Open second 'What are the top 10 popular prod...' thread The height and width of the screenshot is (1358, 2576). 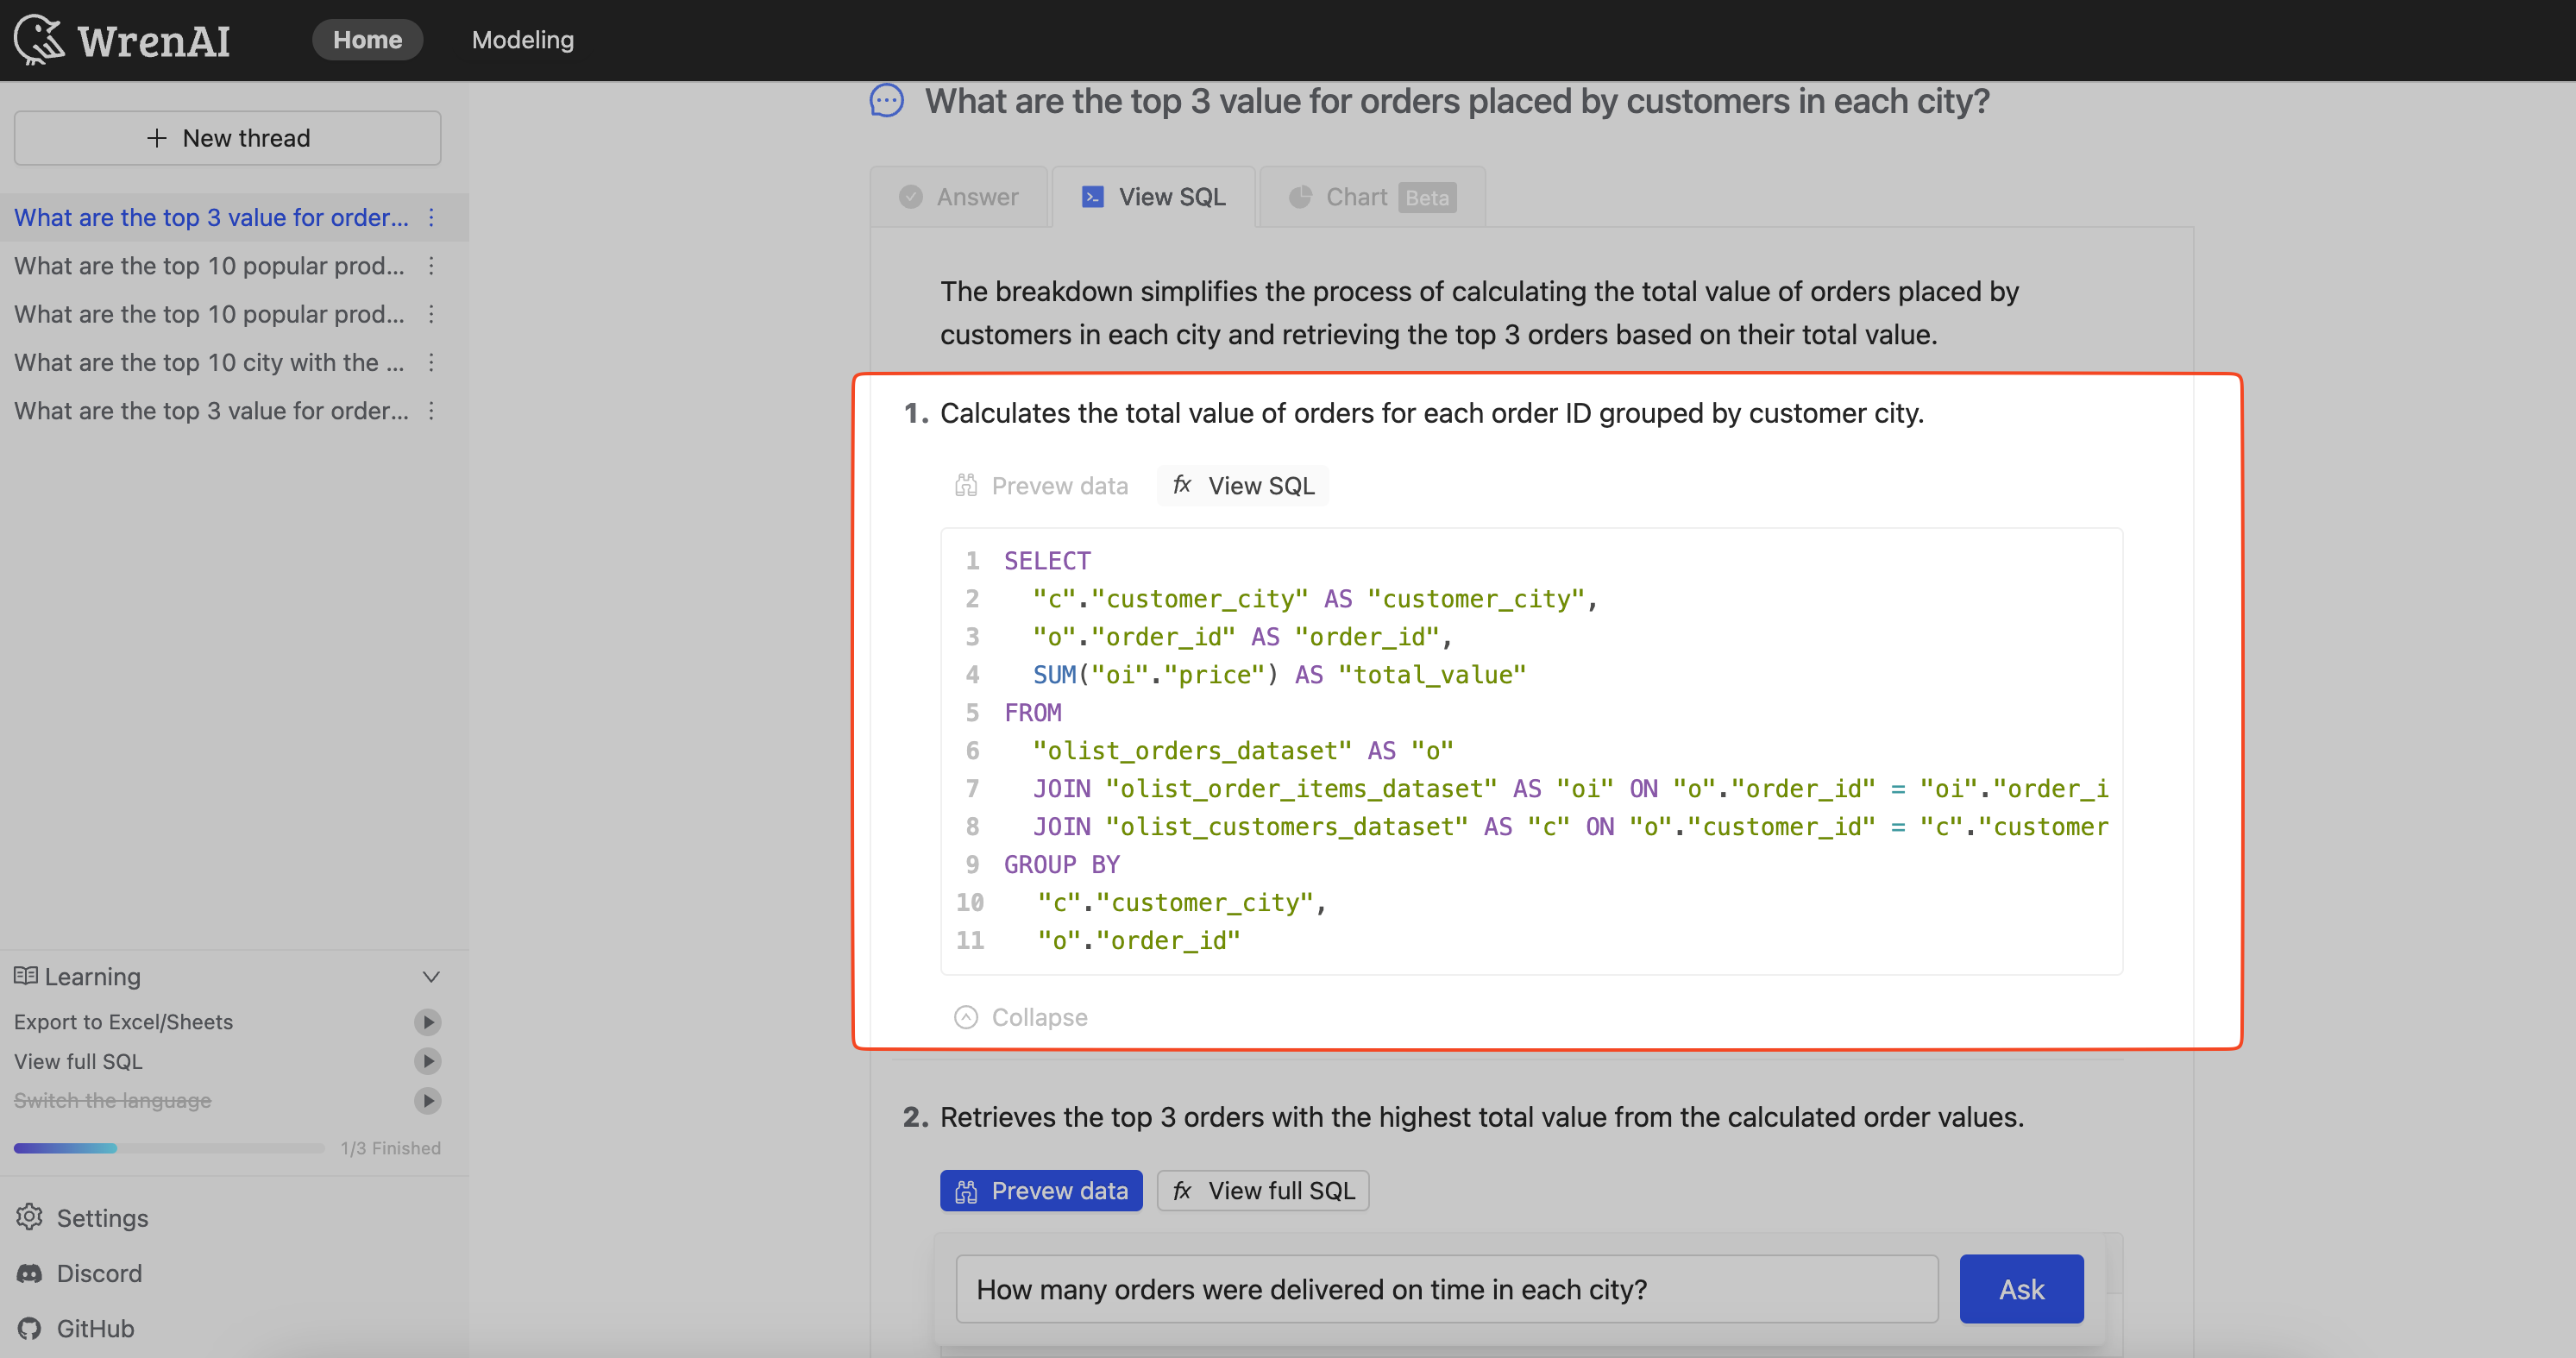209,314
